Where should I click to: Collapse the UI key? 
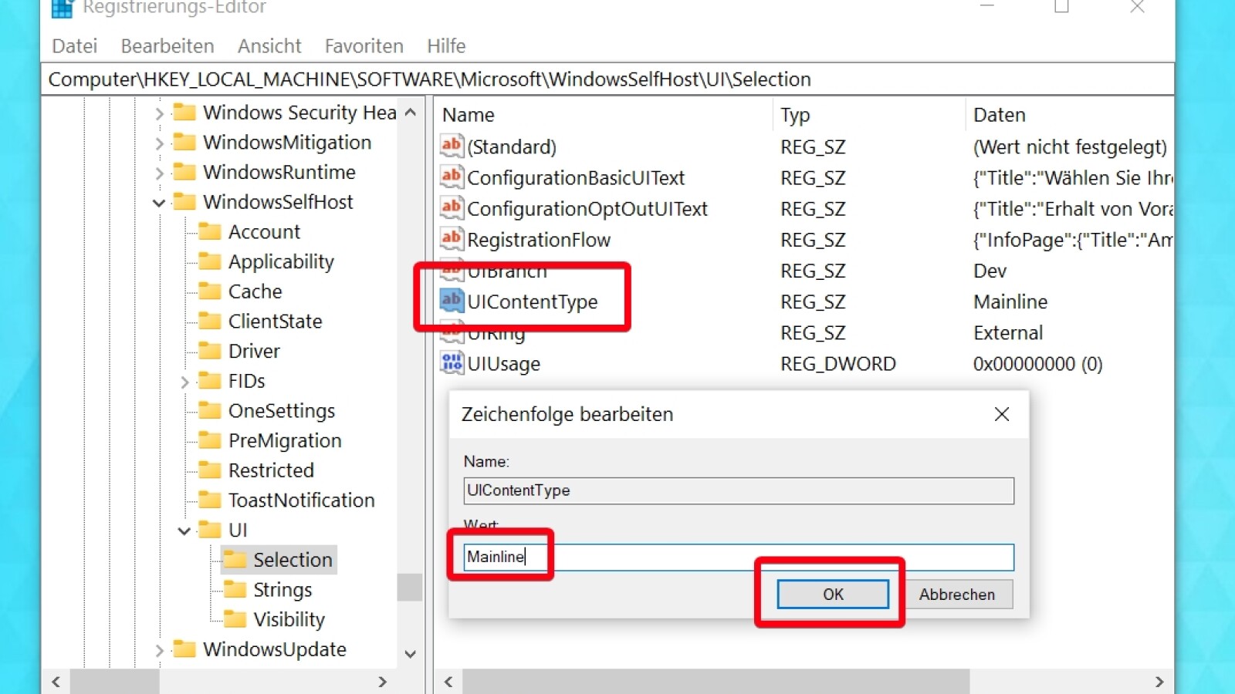(x=184, y=531)
